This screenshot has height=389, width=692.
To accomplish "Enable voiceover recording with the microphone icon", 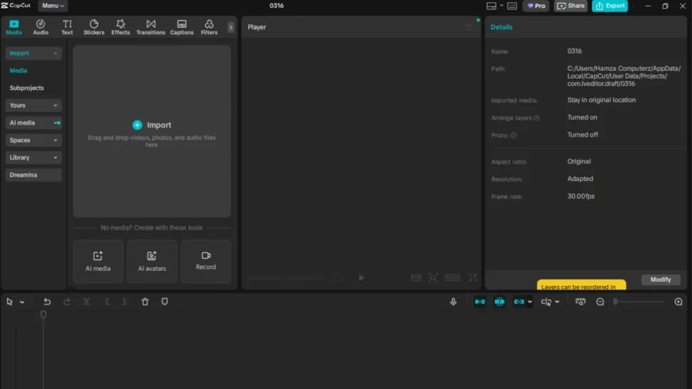I will 453,301.
